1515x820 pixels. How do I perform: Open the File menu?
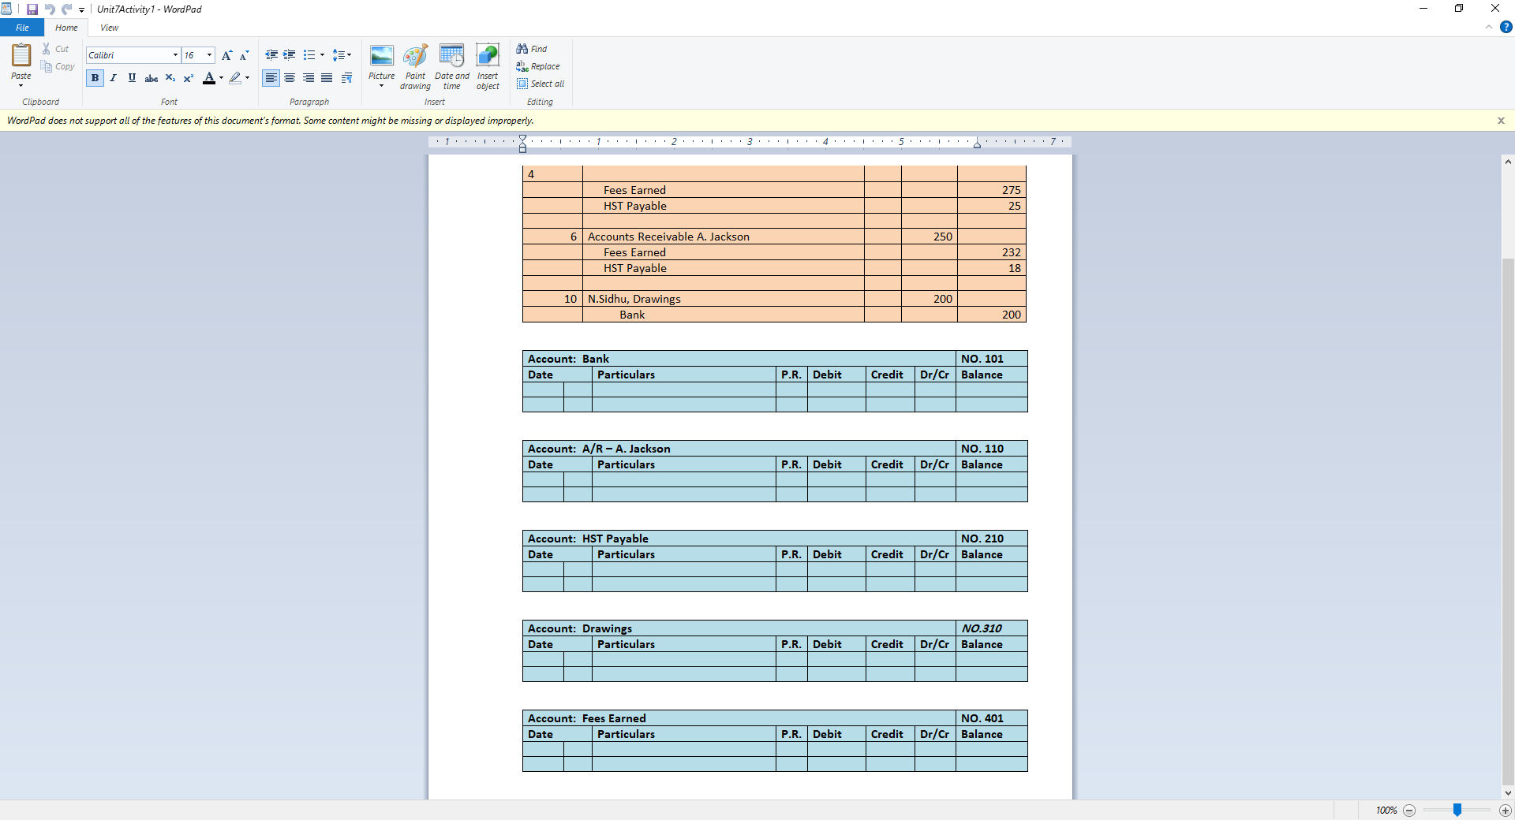click(21, 28)
